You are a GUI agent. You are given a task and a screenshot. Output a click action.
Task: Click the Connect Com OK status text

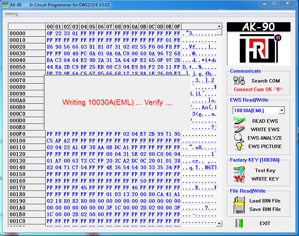tap(258, 89)
